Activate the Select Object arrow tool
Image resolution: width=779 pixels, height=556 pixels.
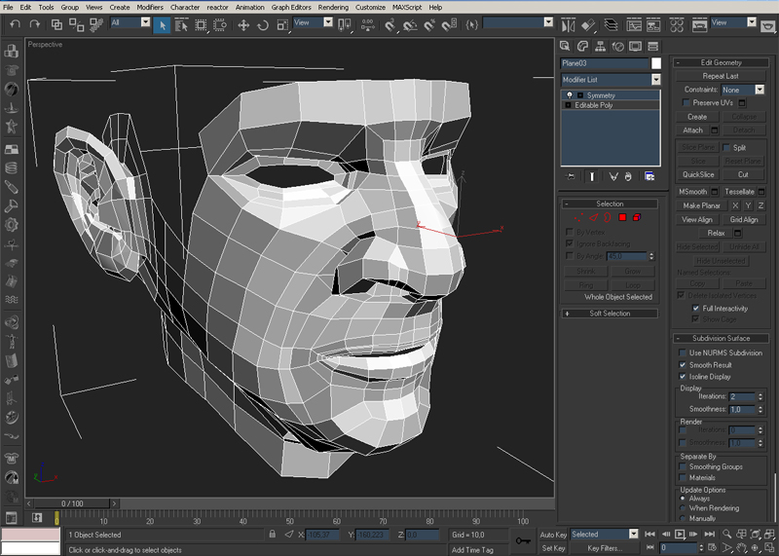162,24
